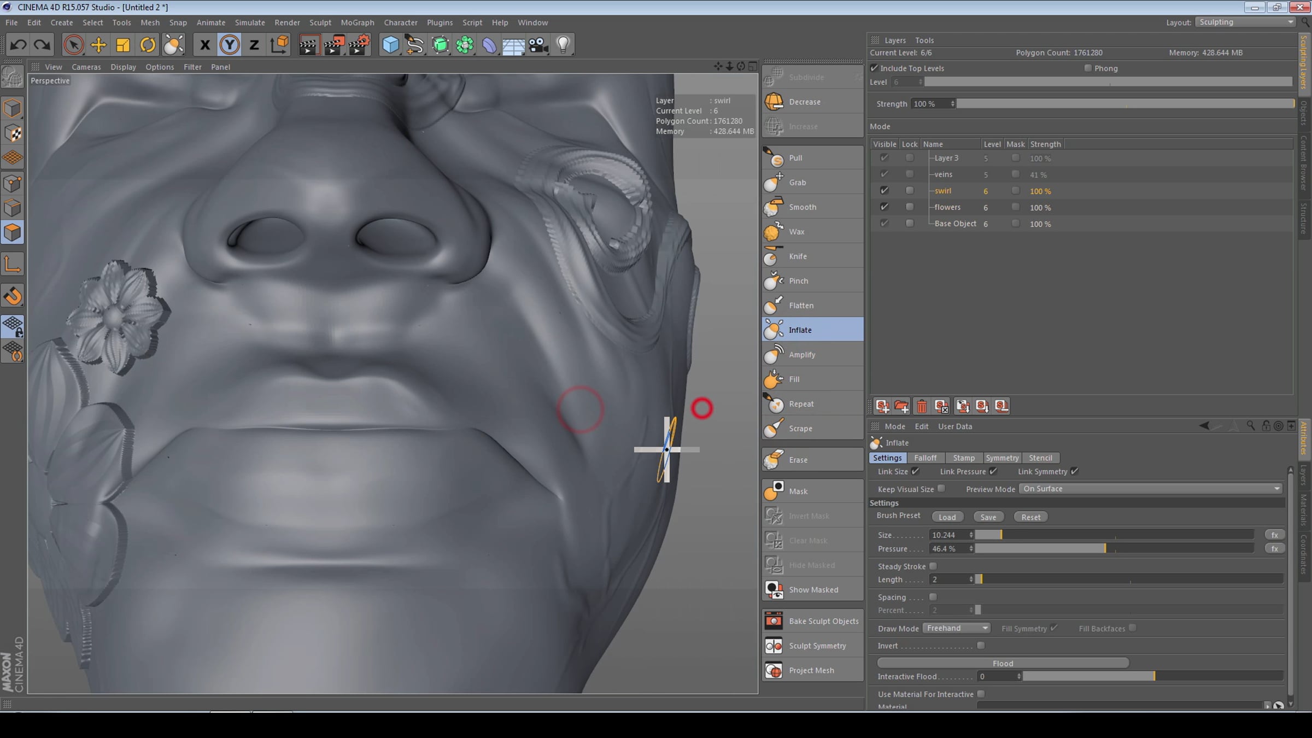Screen dimensions: 1312x738
Task: Switch to the Falloff tab
Action: (925, 458)
